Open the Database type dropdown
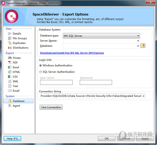This screenshot has height=145, width=157. point(101,36)
